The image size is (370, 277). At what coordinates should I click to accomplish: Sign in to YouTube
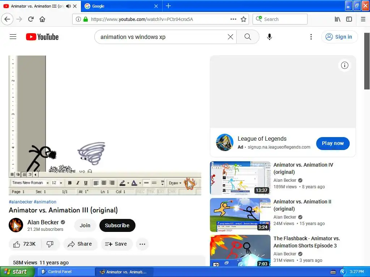(339, 37)
